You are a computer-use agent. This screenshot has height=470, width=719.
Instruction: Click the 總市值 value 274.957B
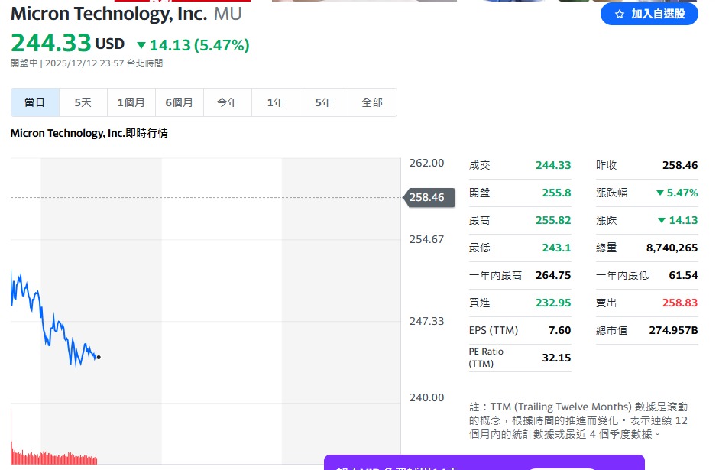pos(672,330)
